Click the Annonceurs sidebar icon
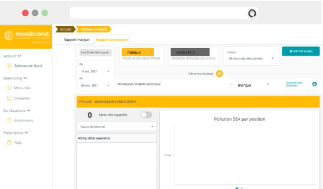This screenshot has height=189, width=323. point(9,121)
